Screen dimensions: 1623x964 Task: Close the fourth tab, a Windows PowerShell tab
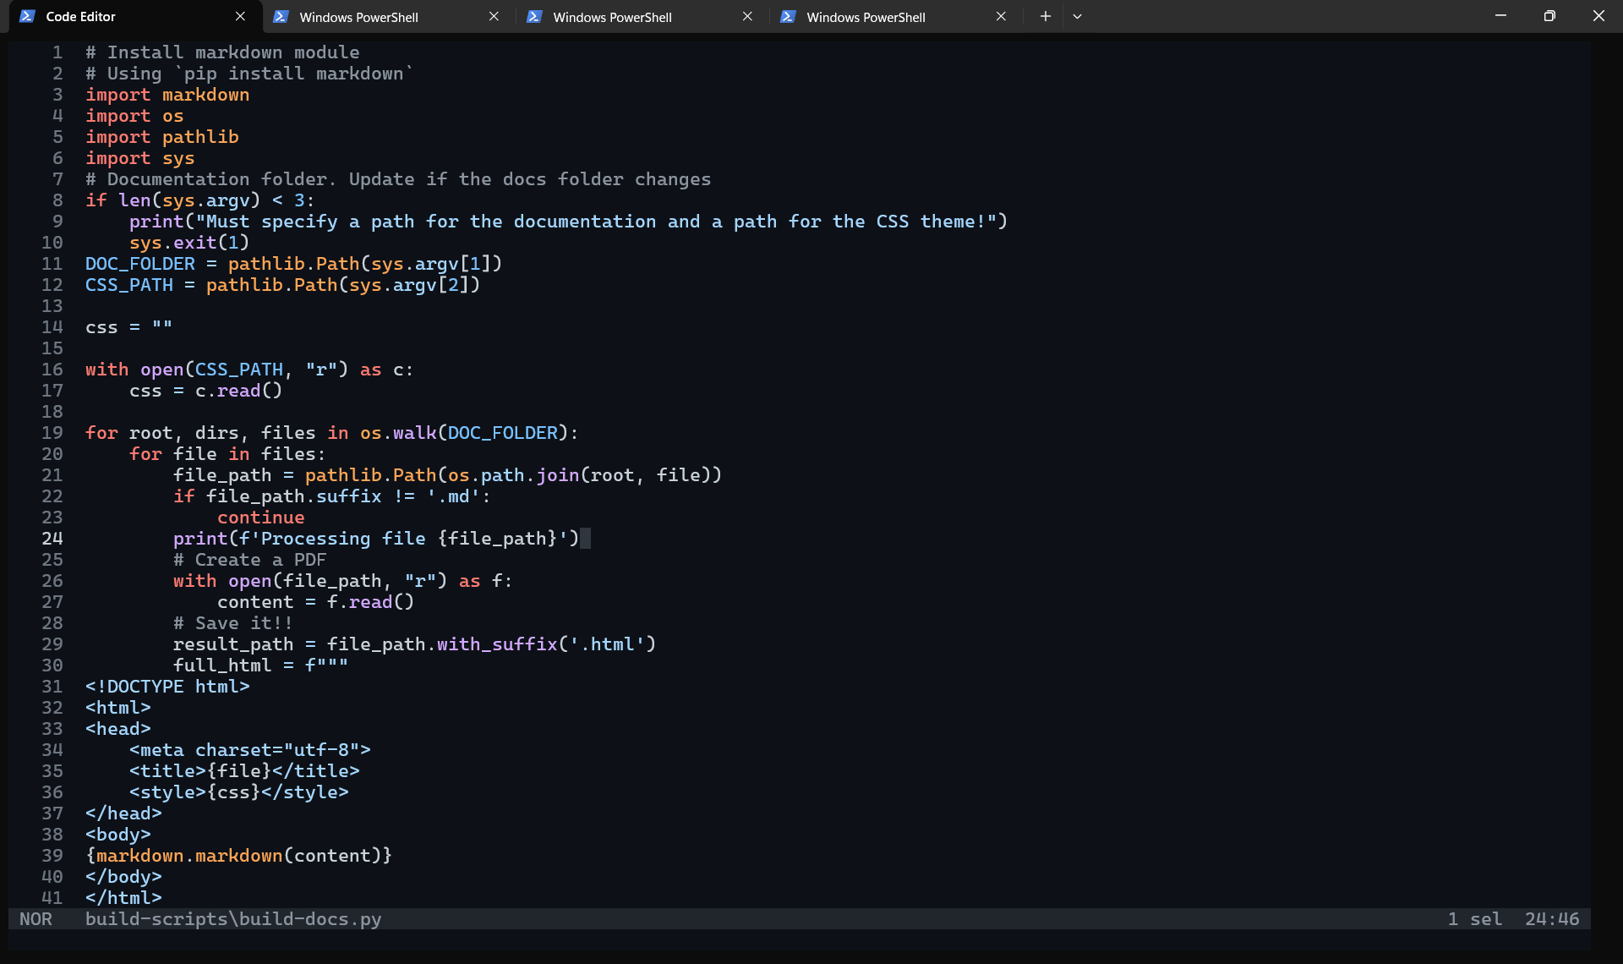(x=1001, y=17)
